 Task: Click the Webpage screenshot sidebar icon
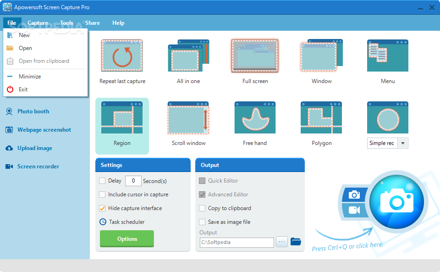[9, 130]
